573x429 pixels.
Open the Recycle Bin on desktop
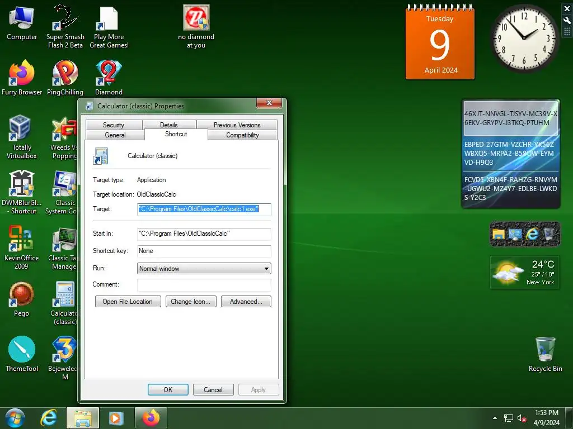[x=545, y=354]
